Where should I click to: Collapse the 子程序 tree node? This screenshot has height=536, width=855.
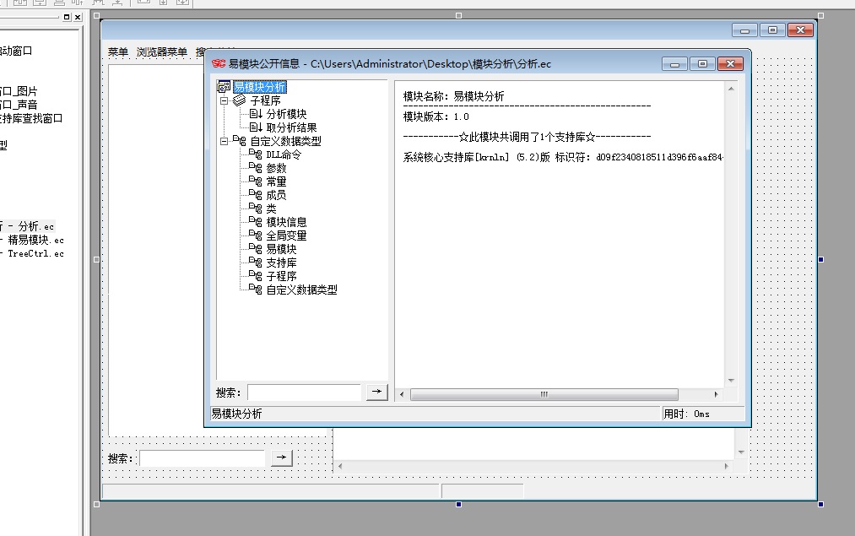coord(225,100)
